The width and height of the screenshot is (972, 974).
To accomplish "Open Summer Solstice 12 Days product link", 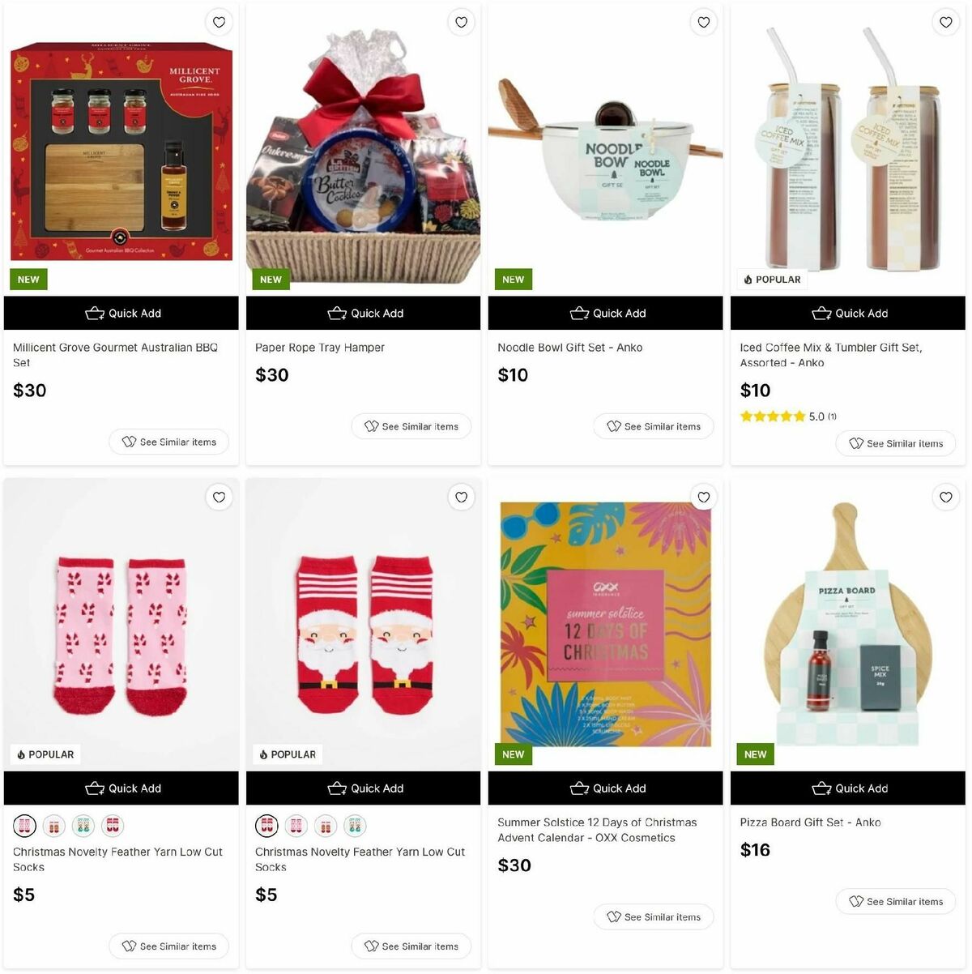I will tap(597, 830).
